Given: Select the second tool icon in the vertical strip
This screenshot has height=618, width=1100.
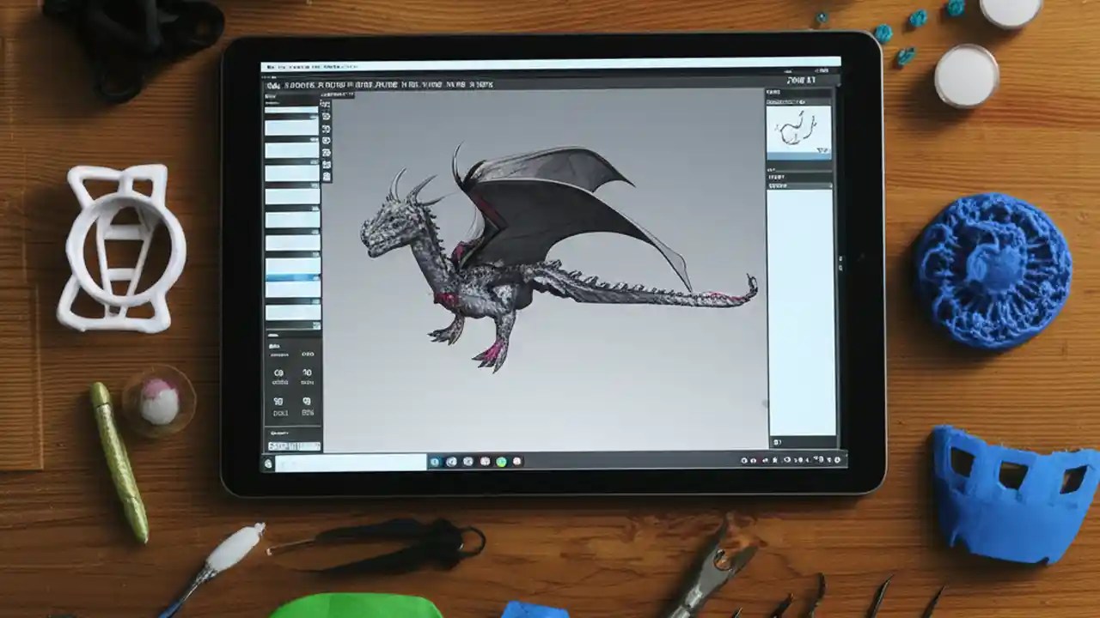Looking at the screenshot, I should pos(325,118).
